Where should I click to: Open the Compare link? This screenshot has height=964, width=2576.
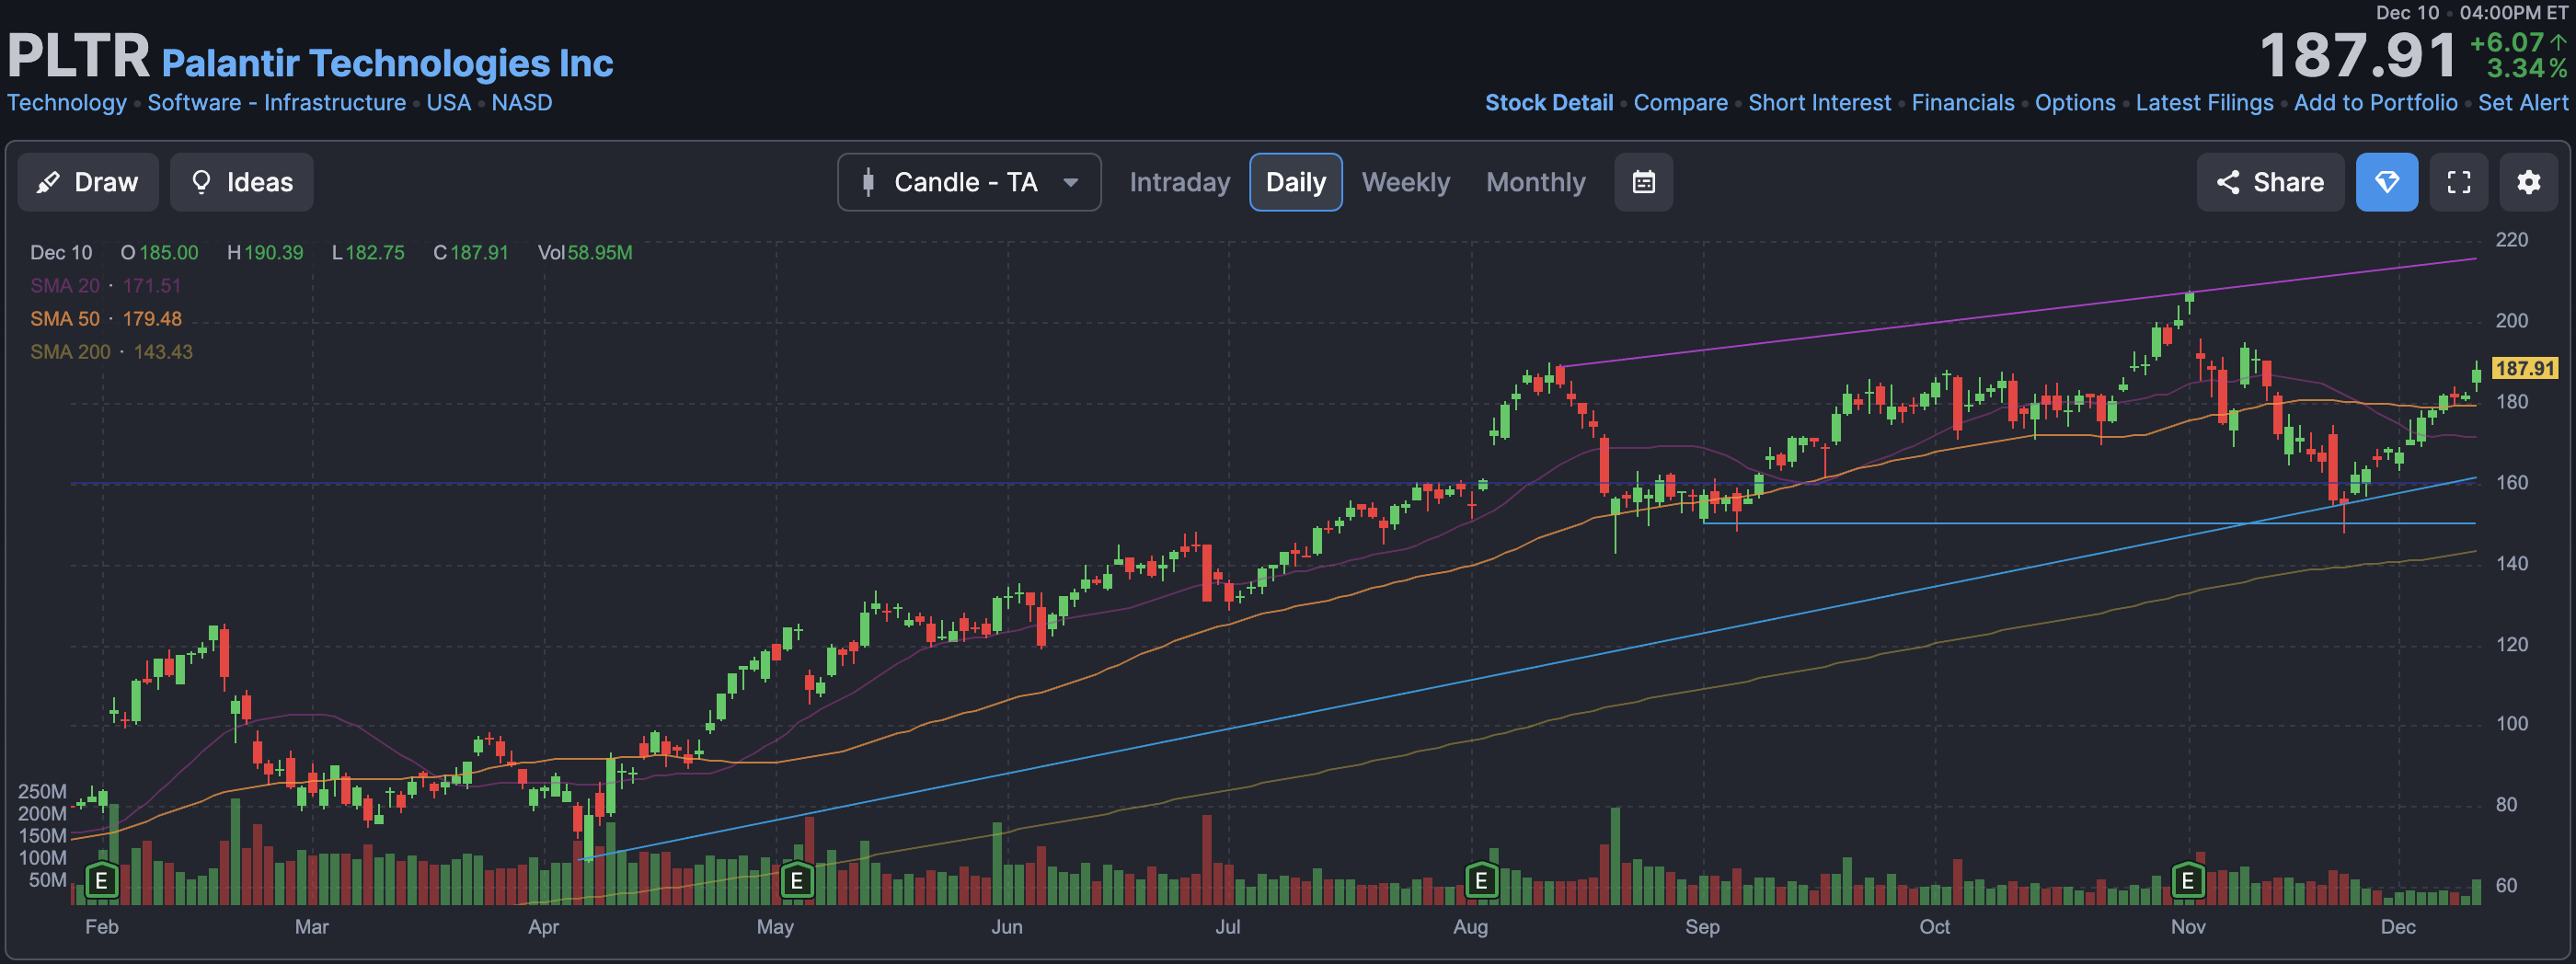[1680, 103]
